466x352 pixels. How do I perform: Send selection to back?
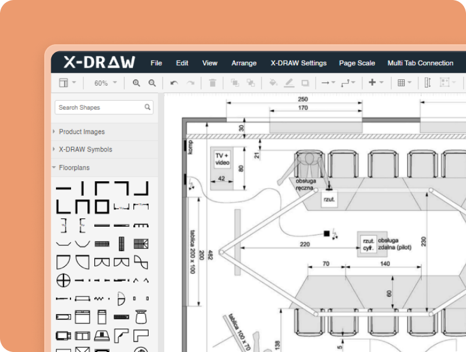click(x=250, y=83)
